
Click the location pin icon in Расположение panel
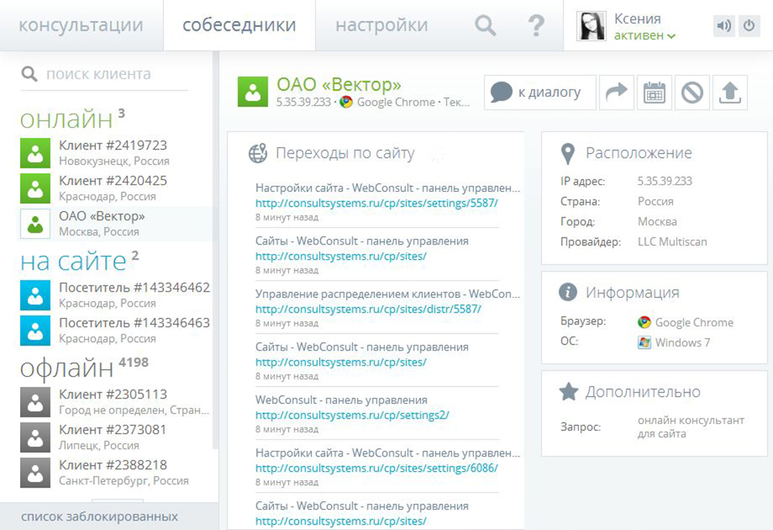coord(570,152)
